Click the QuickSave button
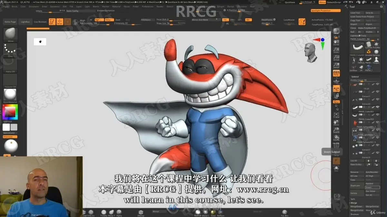The width and height of the screenshot is (387, 217). click(290, 2)
